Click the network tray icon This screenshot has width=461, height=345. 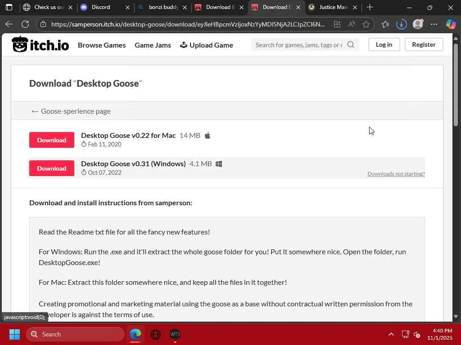tap(406, 334)
